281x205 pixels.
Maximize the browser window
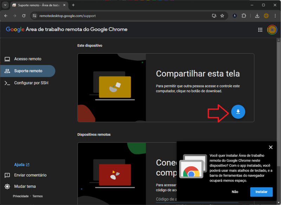(x=263, y=5)
